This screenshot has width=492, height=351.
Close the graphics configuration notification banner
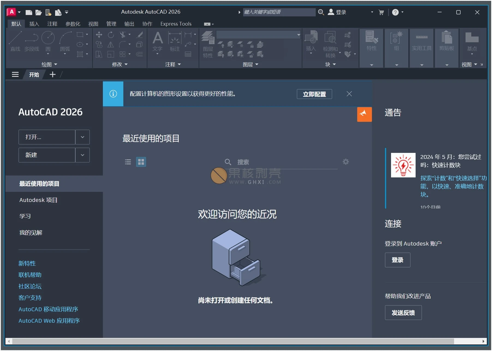tap(349, 94)
